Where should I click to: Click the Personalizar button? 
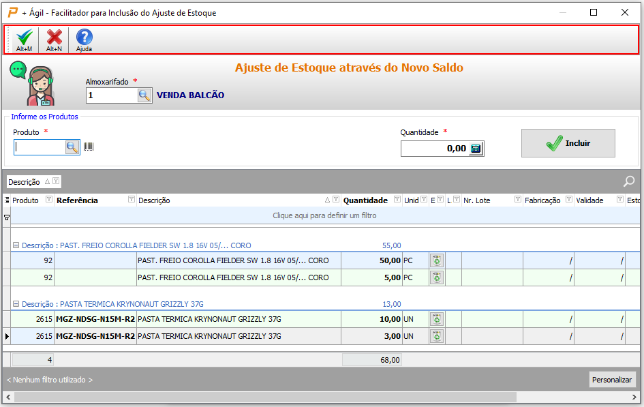click(611, 380)
